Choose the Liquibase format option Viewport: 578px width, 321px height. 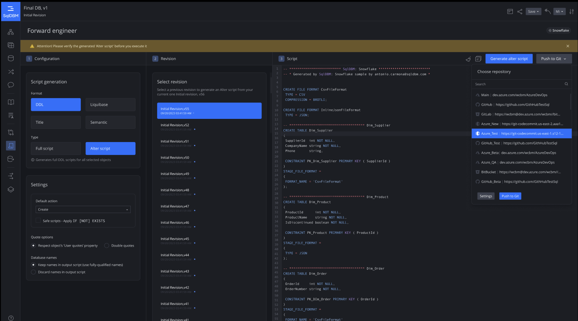coord(110,104)
